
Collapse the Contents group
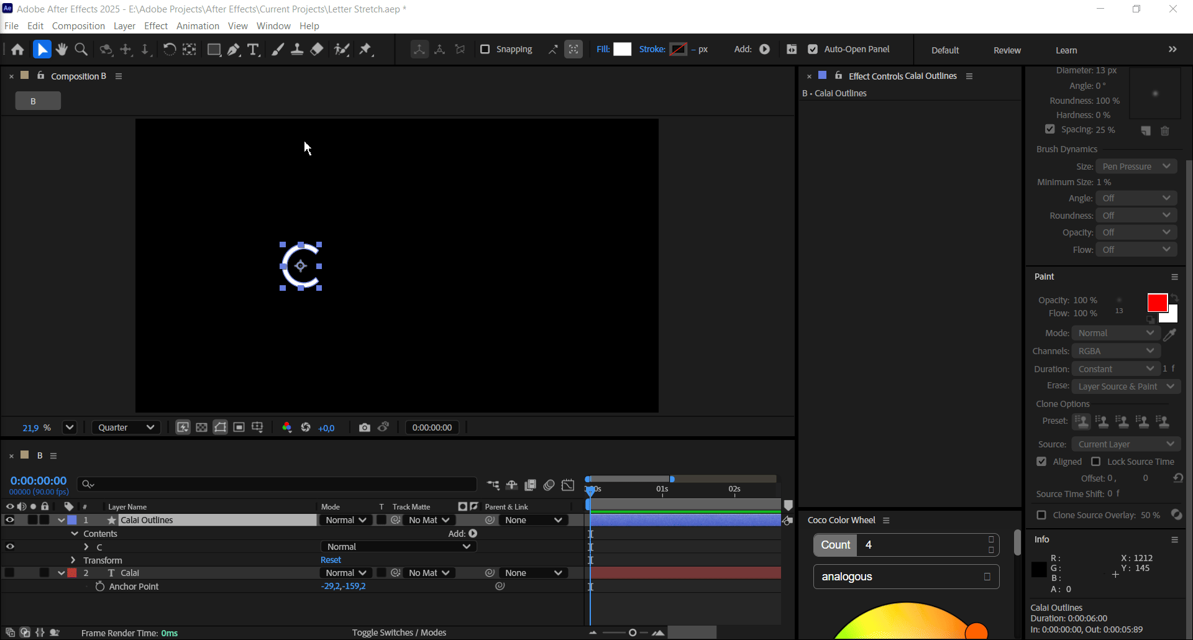[75, 534]
